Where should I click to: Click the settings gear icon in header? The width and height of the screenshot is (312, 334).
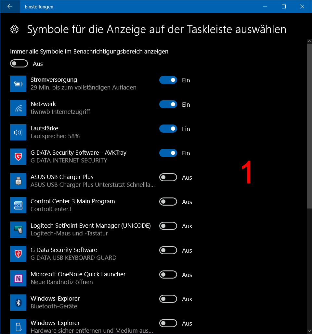click(x=14, y=30)
